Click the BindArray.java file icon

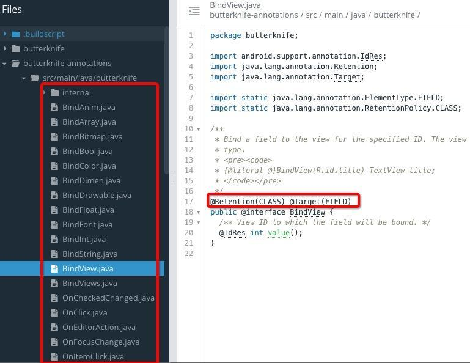pyautogui.click(x=54, y=122)
